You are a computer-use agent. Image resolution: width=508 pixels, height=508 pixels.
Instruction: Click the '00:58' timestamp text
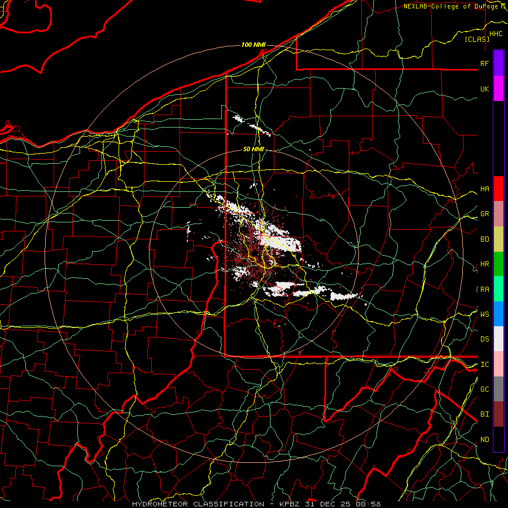coord(368,504)
